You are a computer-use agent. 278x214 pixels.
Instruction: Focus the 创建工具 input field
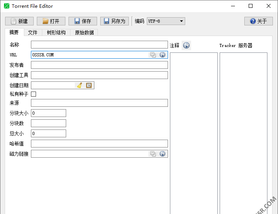[x=99, y=75]
